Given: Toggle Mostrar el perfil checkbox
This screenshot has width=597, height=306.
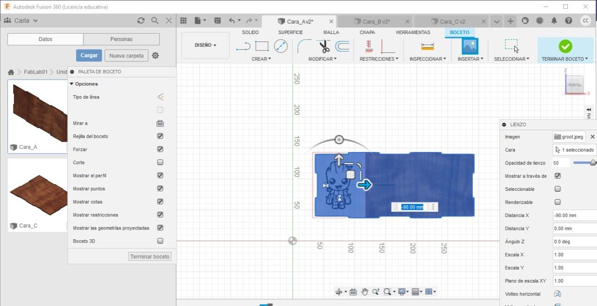Looking at the screenshot, I should pyautogui.click(x=160, y=175).
